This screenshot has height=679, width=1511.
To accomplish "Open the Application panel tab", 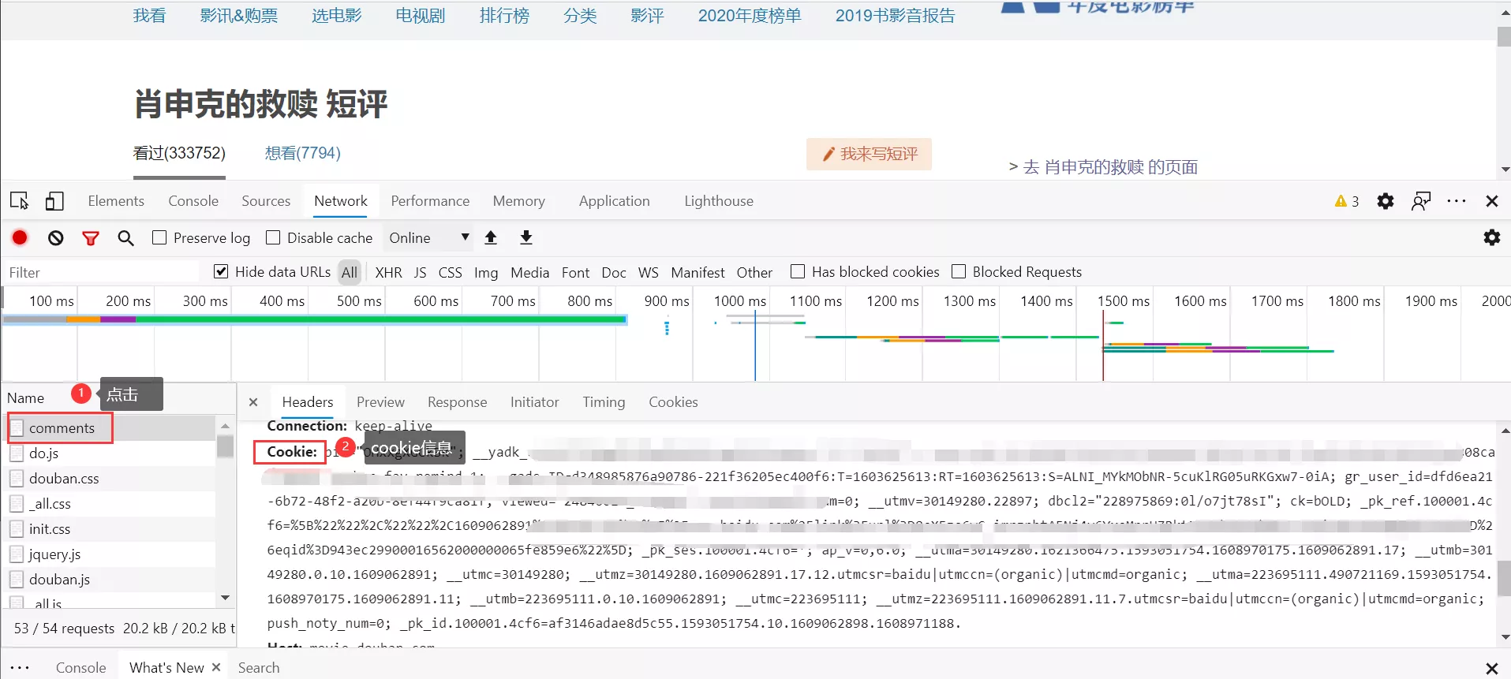I will tap(615, 201).
